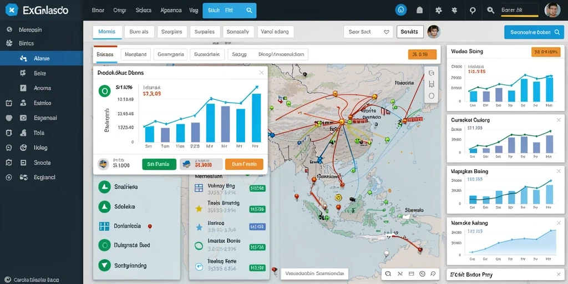Open the top bar gear settings icon

click(438, 11)
